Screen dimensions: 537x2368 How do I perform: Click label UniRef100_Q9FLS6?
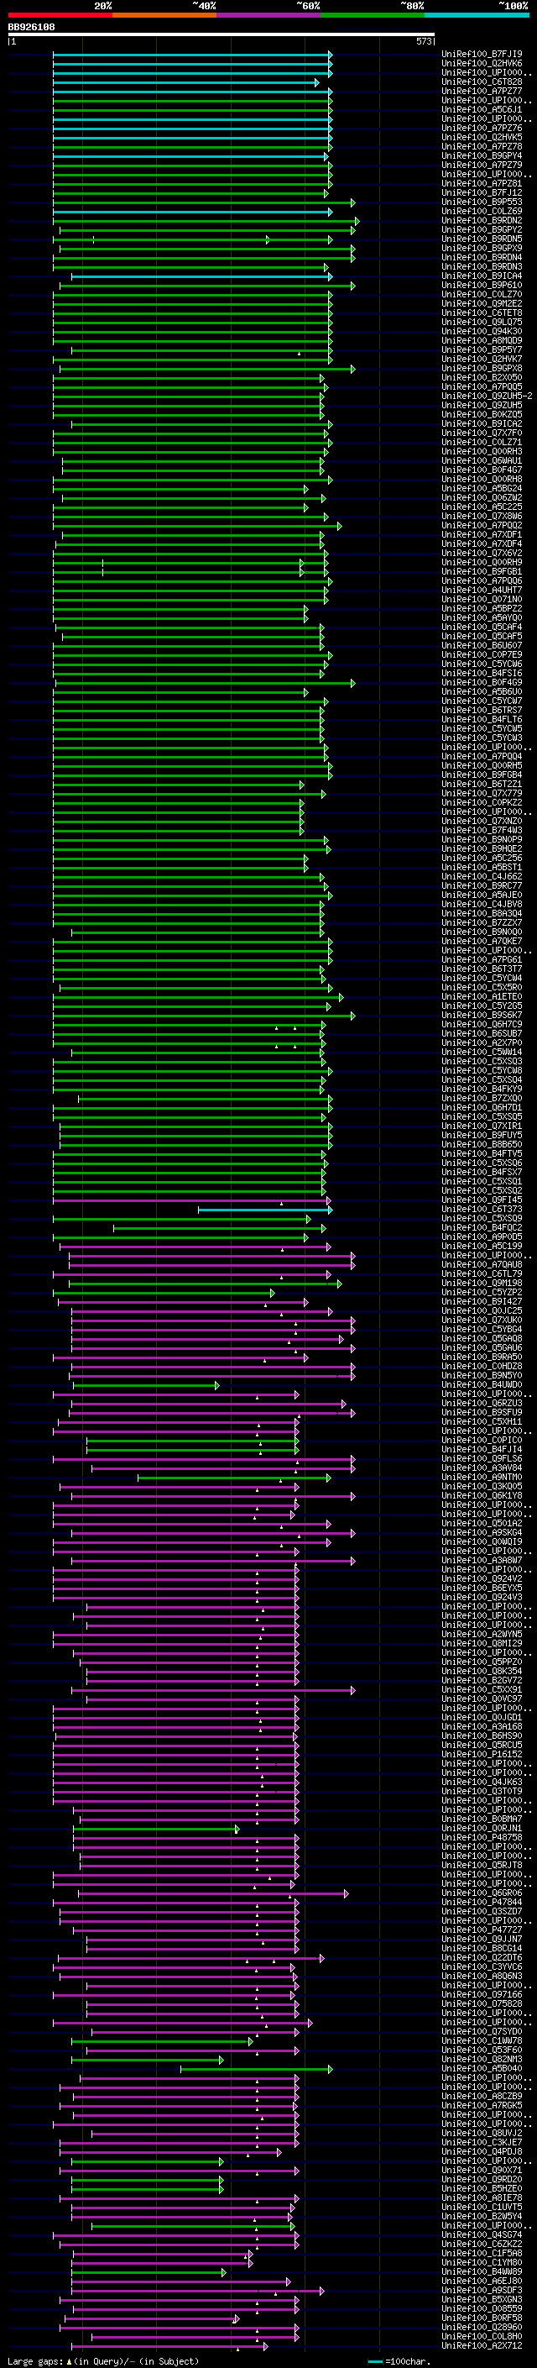click(482, 1459)
